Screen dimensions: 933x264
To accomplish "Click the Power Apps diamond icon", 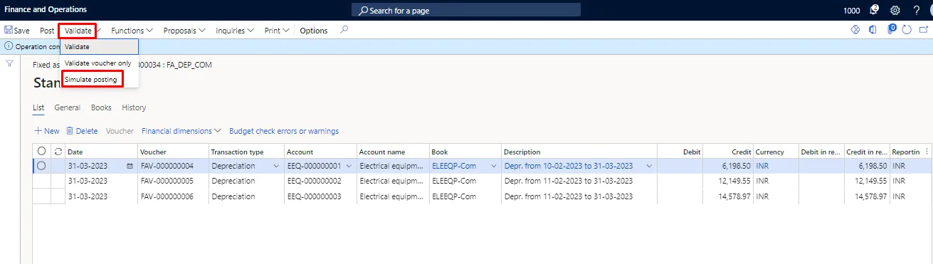I will coord(856,30).
